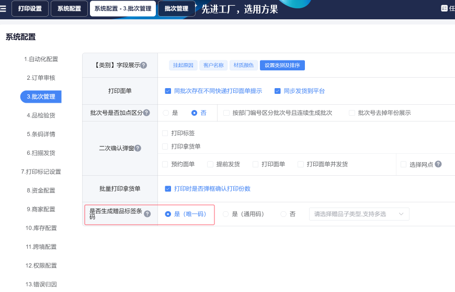
Task: Select 是 radio for 批次号是否加点区分
Action: 166,113
